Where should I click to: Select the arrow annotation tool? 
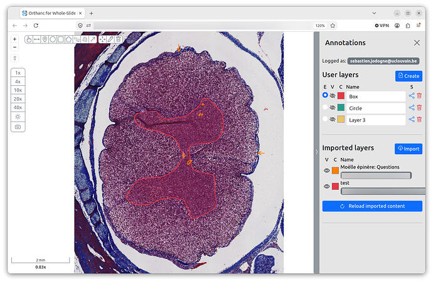tap(93, 39)
